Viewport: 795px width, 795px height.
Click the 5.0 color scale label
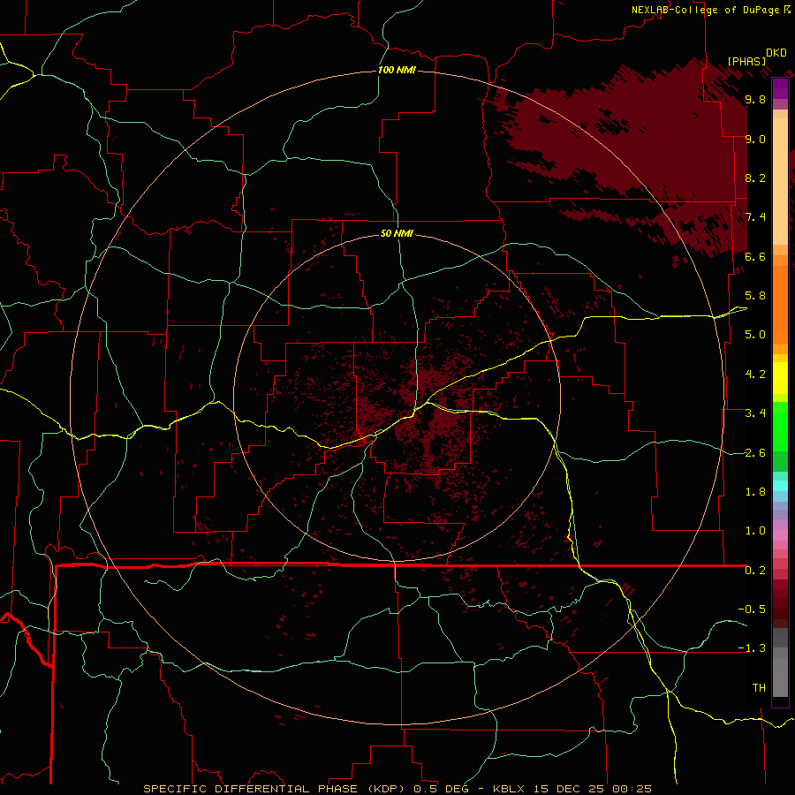pos(755,335)
